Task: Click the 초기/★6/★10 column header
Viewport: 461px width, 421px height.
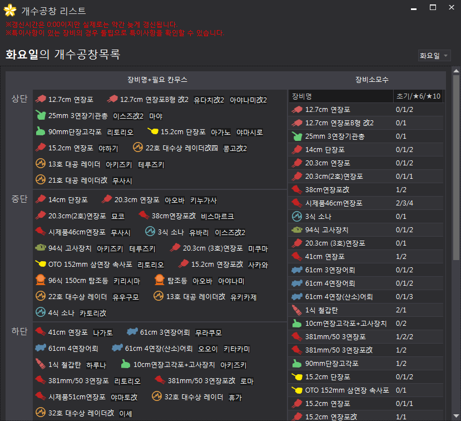Action: click(418, 96)
